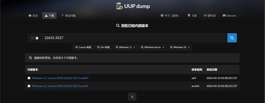Image resolution: width=265 pixels, height=103 pixels.
Task: Open the 首页 home page
Action: tap(33, 16)
